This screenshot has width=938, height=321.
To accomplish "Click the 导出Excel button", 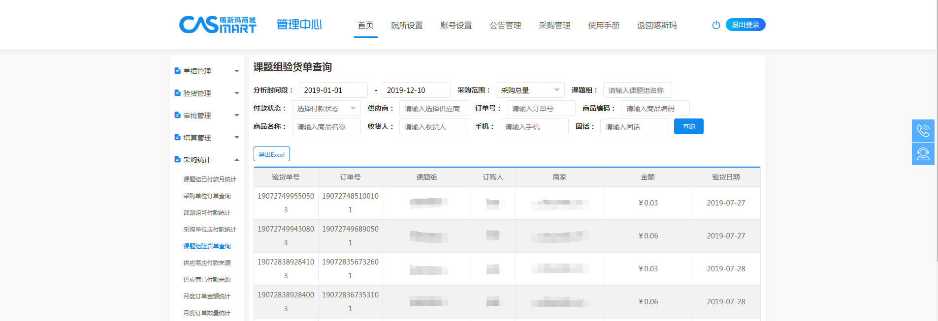I will [272, 154].
